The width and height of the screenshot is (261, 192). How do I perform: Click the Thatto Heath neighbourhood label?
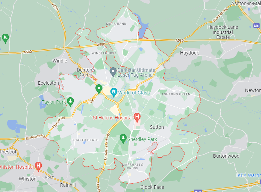click(x=85, y=140)
